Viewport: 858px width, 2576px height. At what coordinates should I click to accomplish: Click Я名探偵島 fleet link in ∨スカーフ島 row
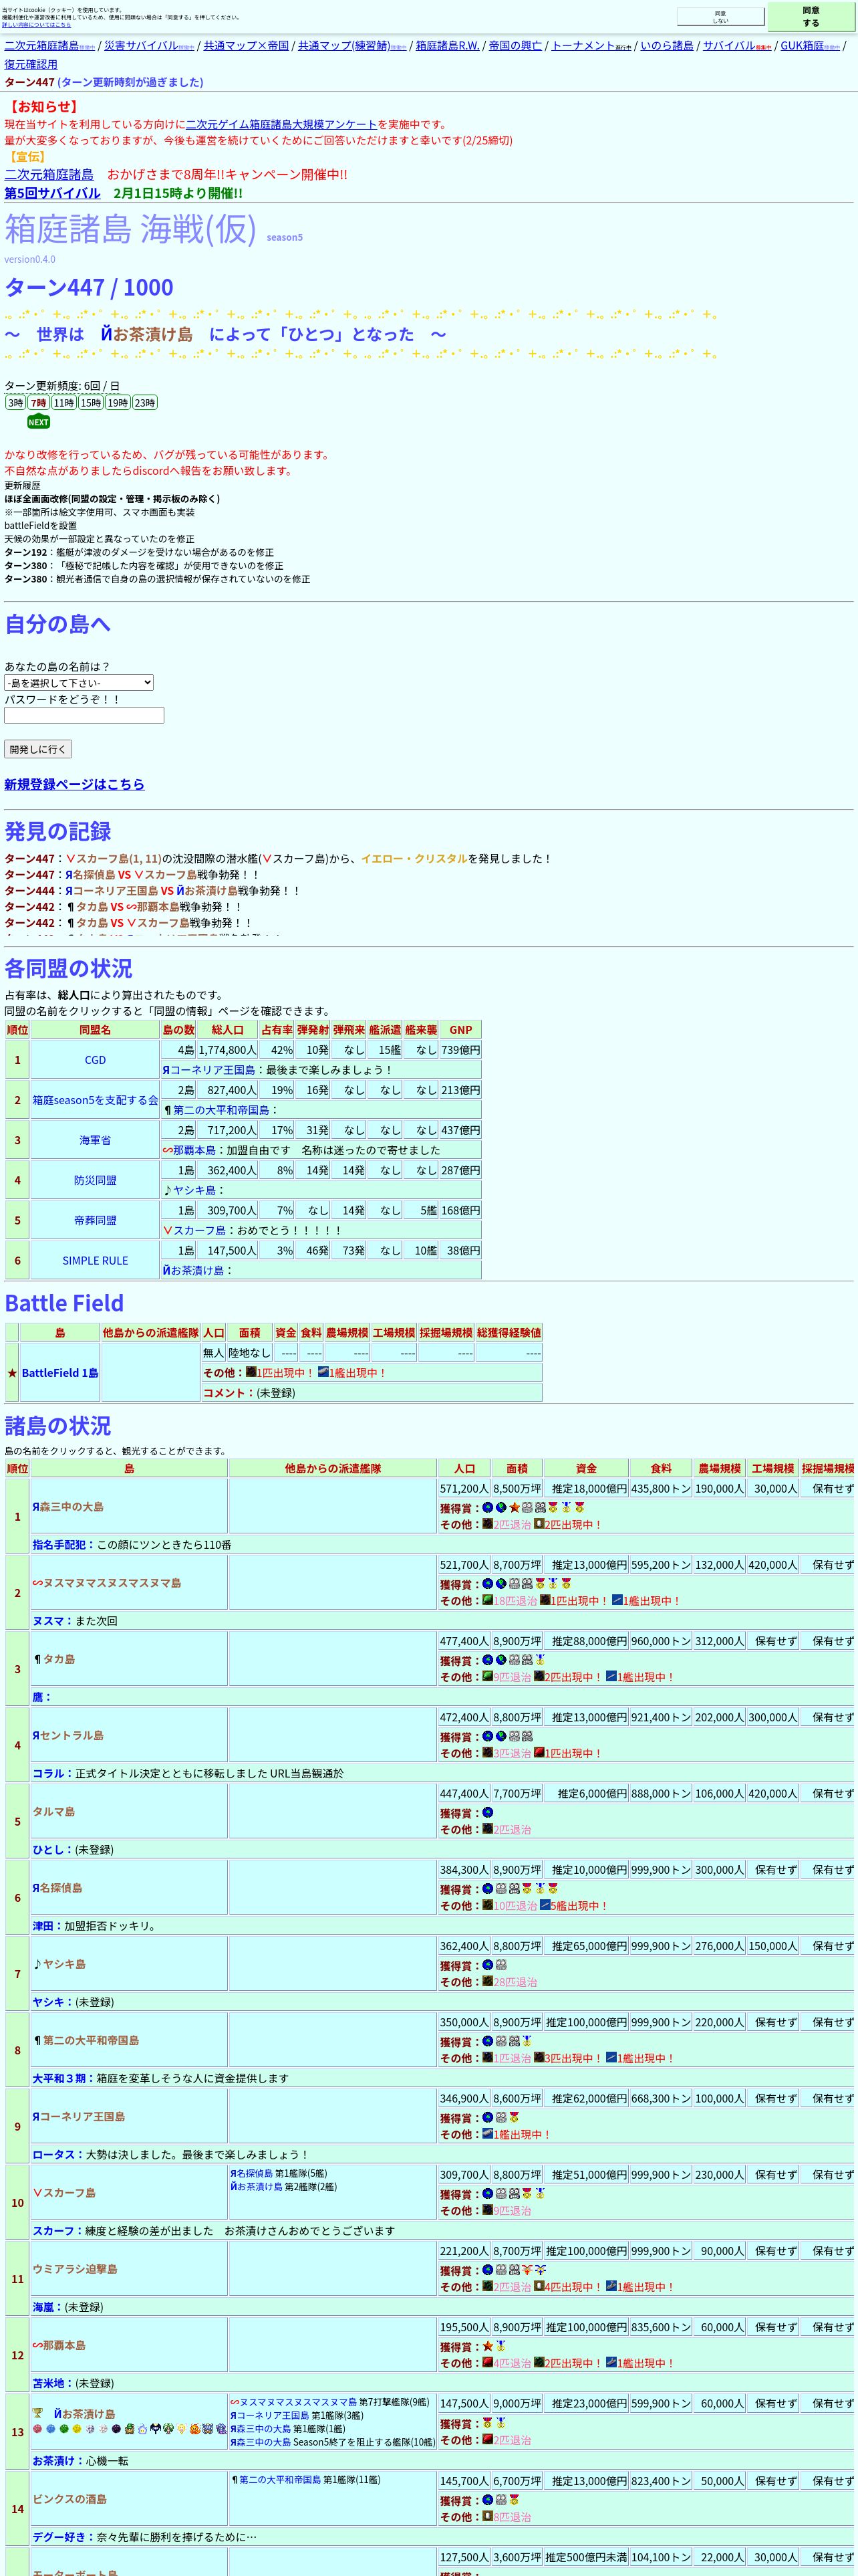252,2173
